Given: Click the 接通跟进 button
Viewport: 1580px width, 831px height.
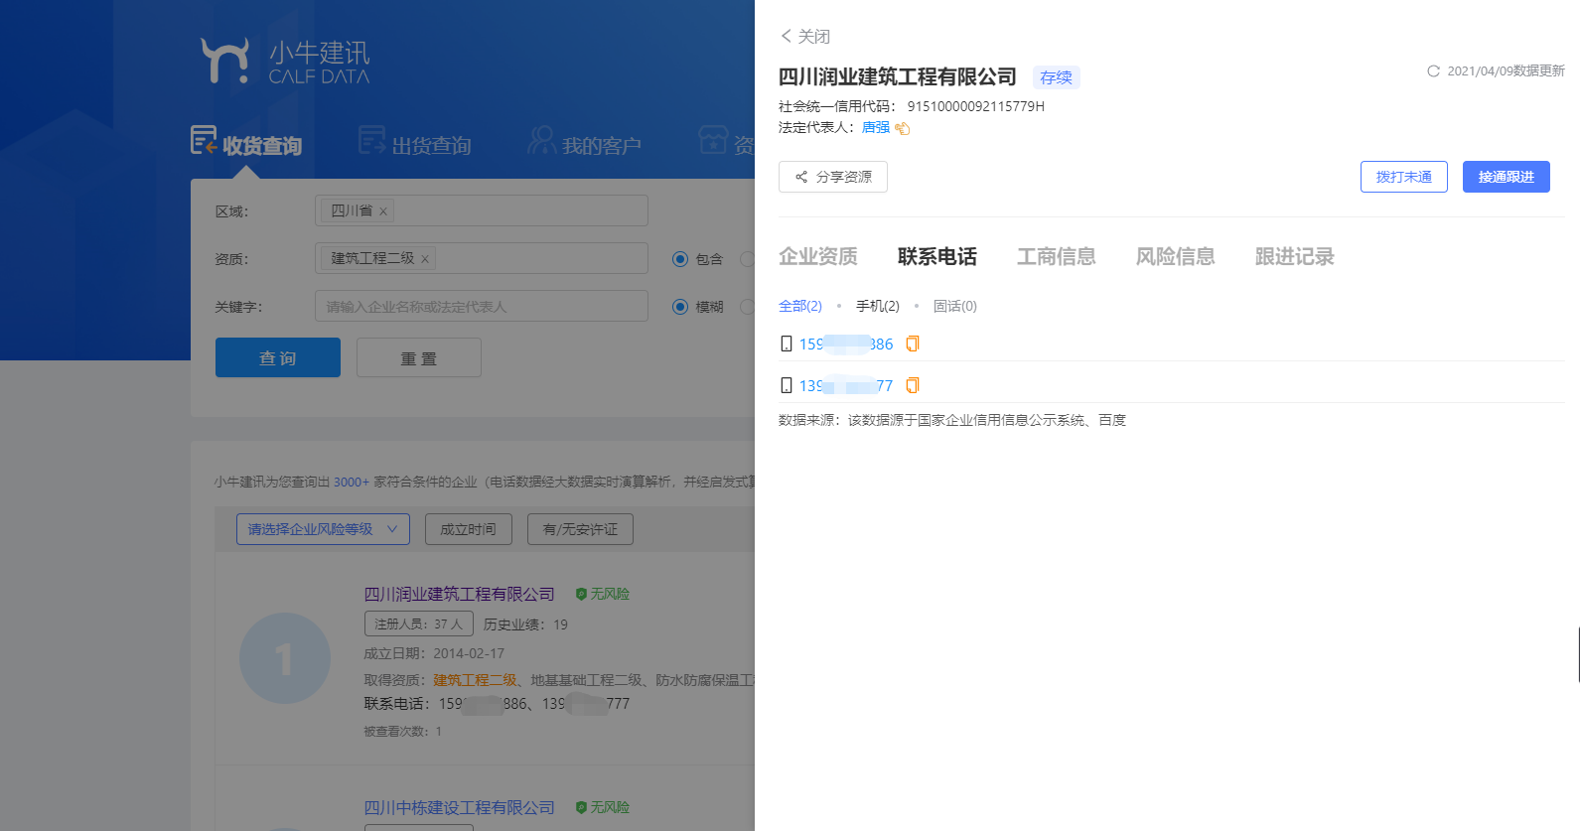Looking at the screenshot, I should [x=1507, y=177].
